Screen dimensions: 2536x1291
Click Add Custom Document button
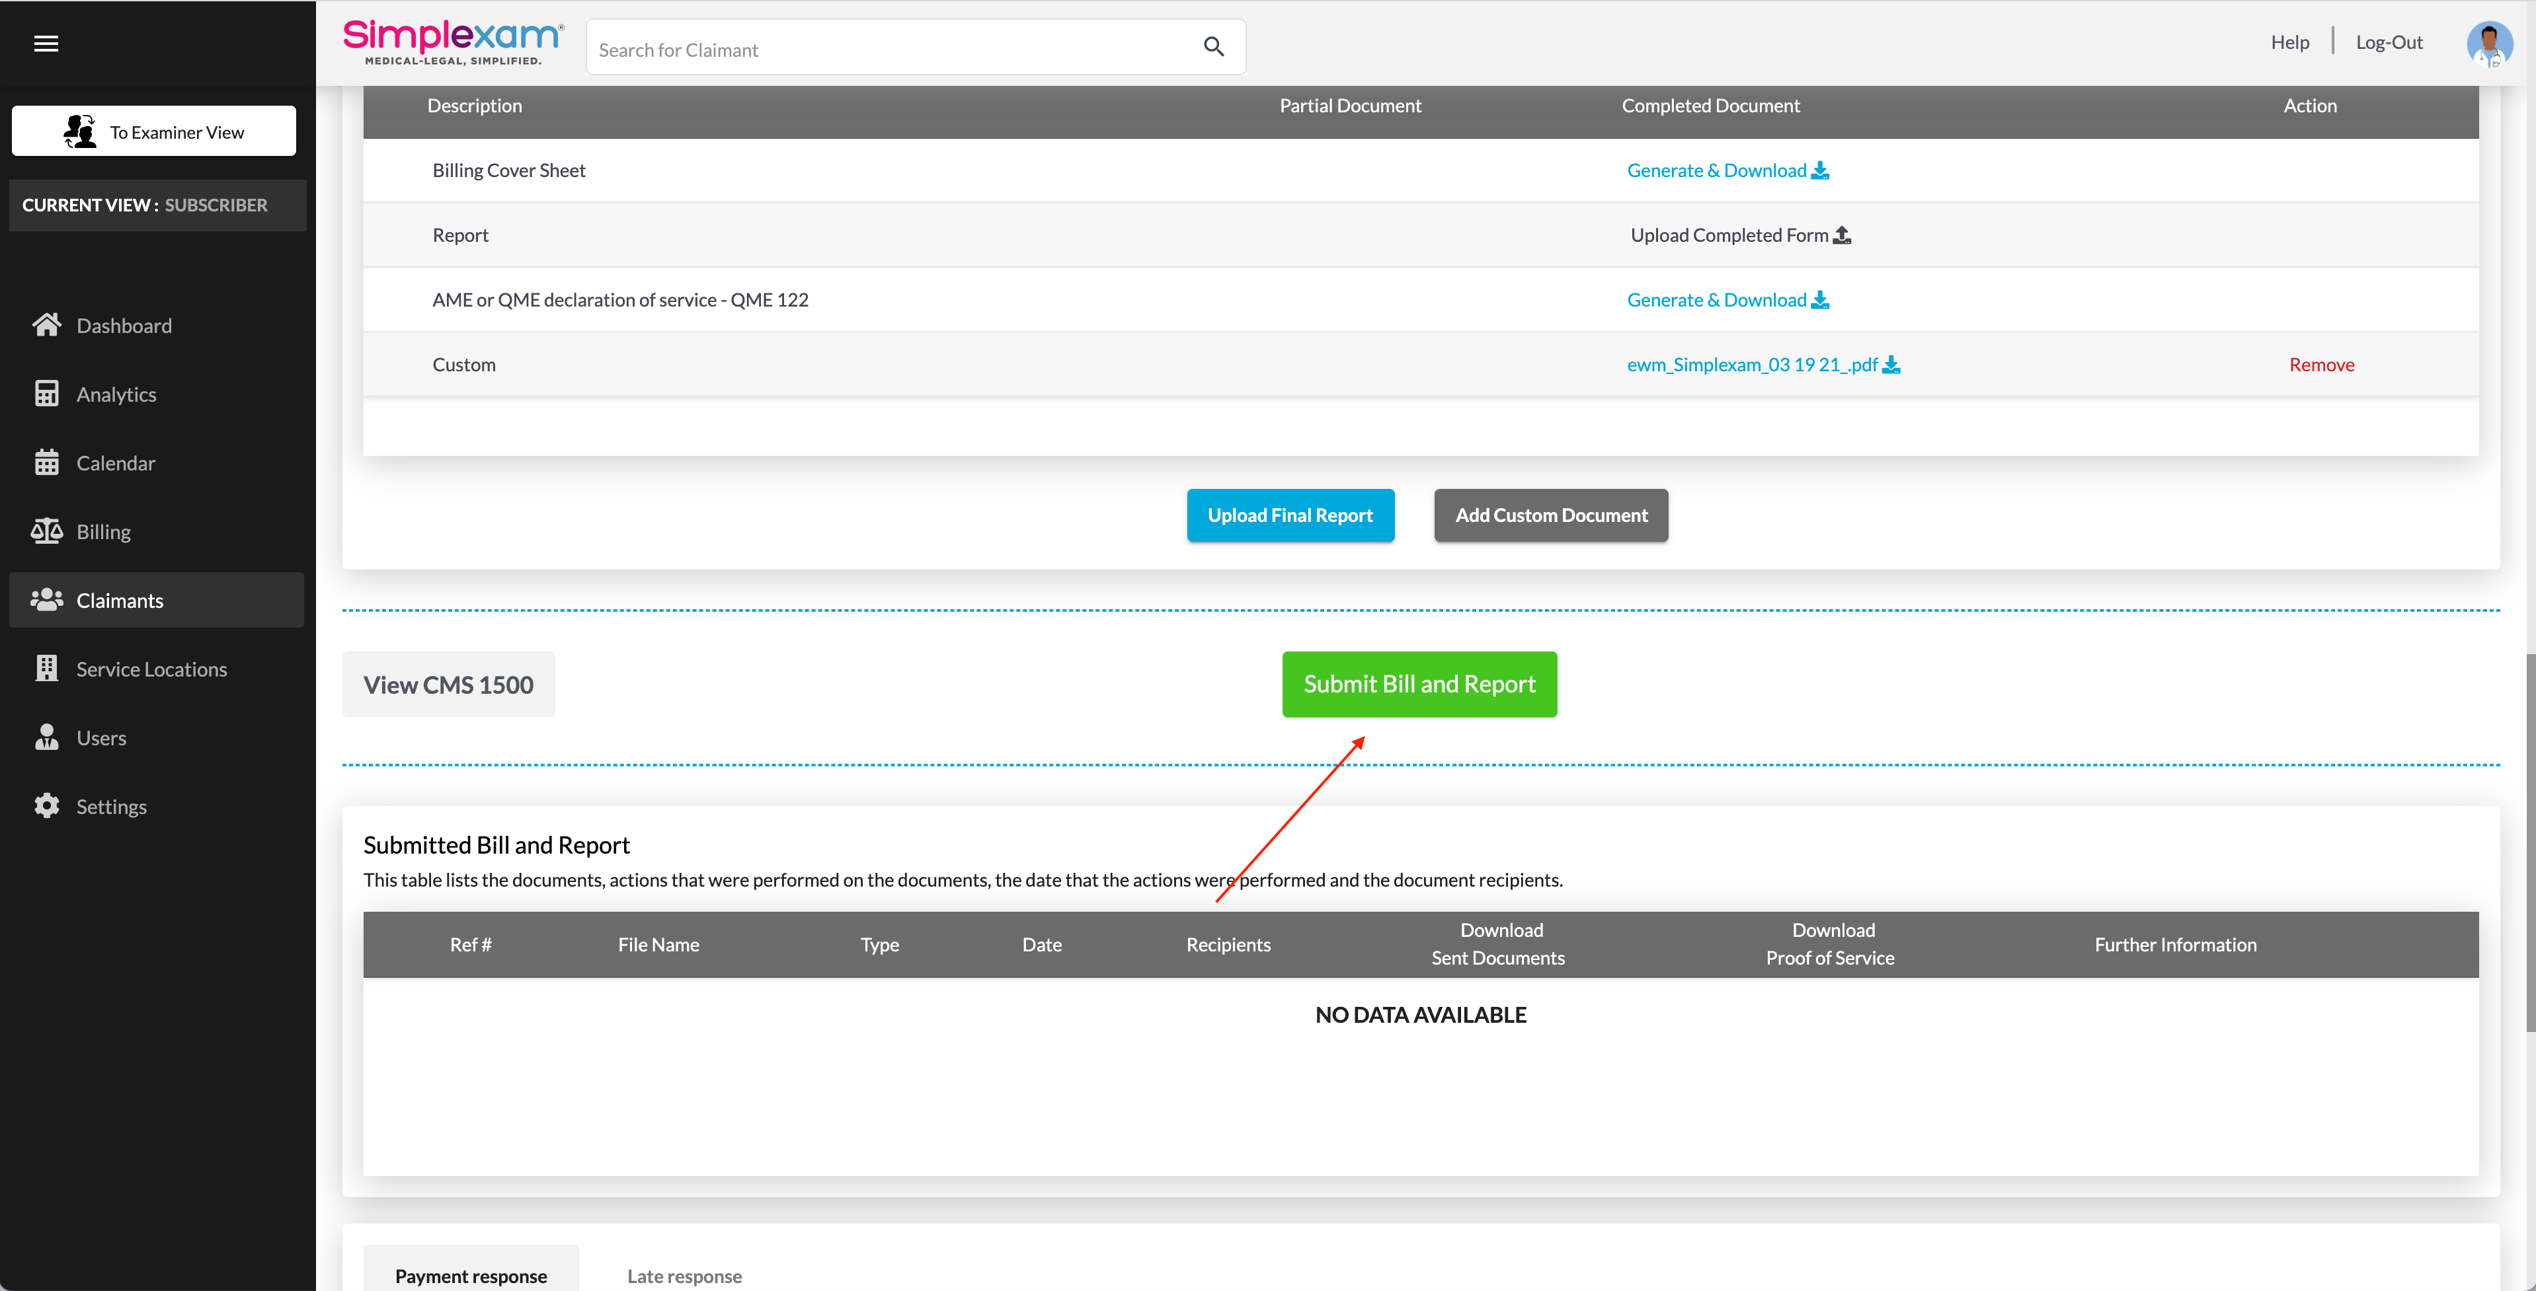1550,515
